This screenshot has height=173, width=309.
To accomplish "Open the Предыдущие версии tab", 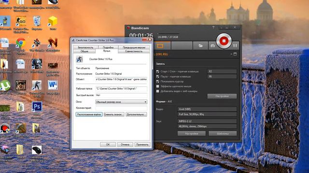I will click(x=134, y=48).
